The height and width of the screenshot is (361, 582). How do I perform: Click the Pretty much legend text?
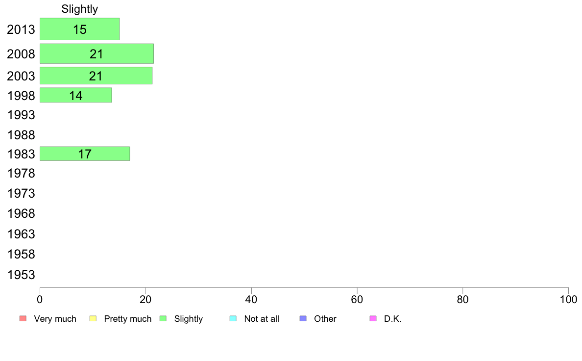pos(128,319)
